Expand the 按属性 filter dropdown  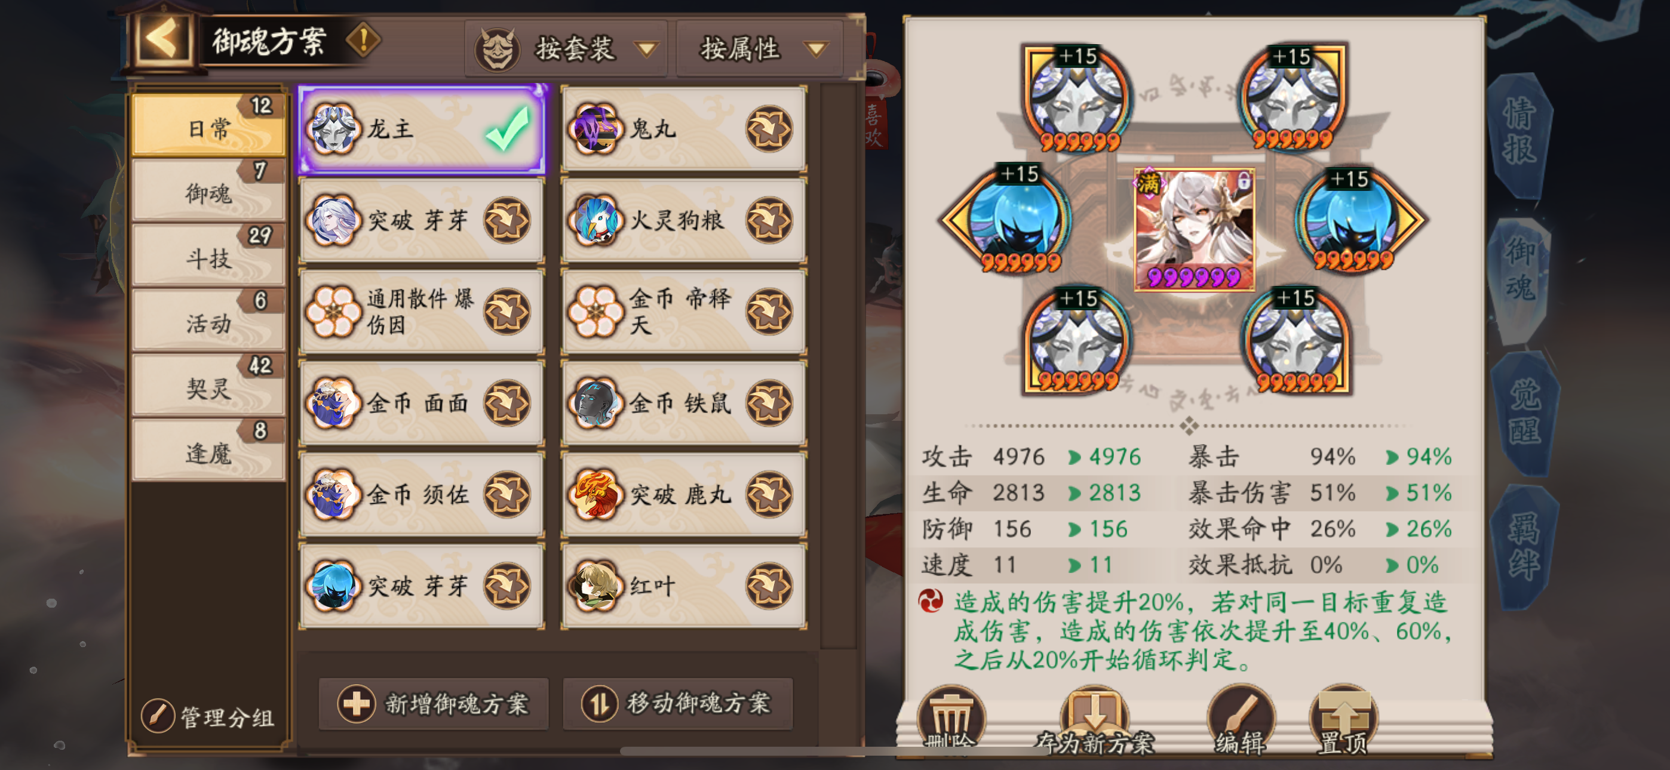(x=760, y=48)
